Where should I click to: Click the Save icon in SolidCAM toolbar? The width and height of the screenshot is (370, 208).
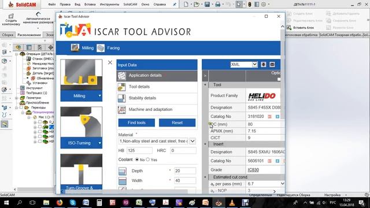point(207,4)
